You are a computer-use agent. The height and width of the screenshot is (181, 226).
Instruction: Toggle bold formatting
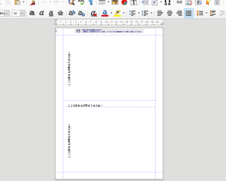[x=32, y=13]
